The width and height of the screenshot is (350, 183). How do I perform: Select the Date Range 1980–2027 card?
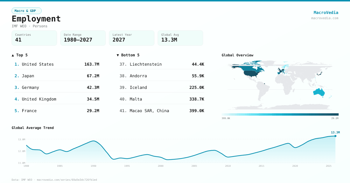pyautogui.click(x=83, y=38)
